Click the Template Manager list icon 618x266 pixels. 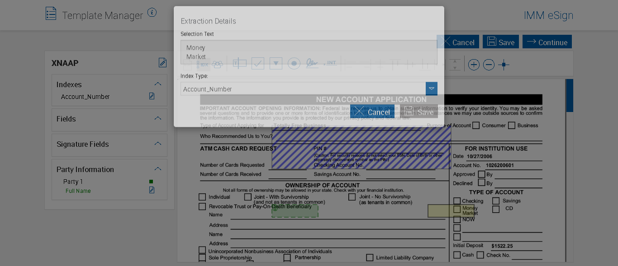[51, 14]
